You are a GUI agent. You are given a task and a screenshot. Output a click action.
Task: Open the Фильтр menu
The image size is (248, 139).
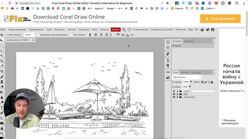[x=72, y=29]
